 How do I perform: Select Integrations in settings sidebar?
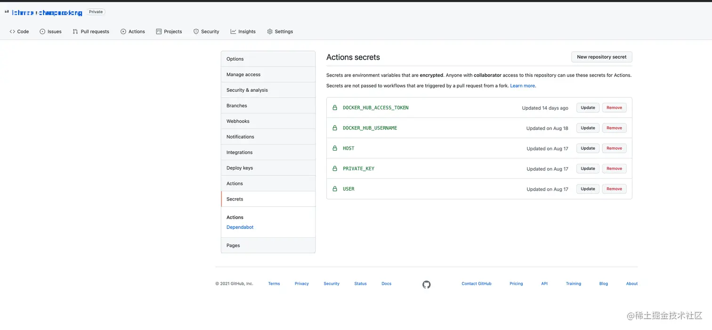(x=268, y=152)
